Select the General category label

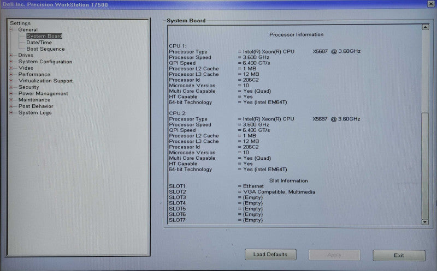28,29
